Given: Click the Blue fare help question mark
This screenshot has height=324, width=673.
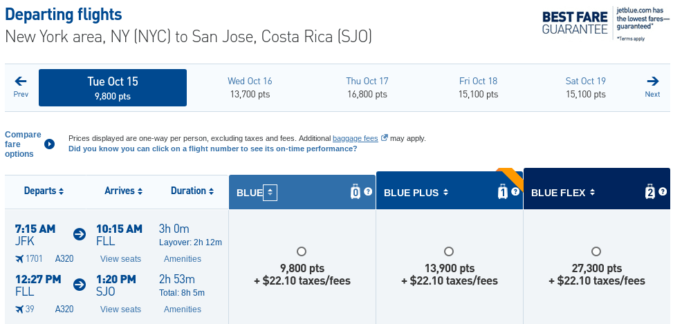Looking at the screenshot, I should (368, 191).
